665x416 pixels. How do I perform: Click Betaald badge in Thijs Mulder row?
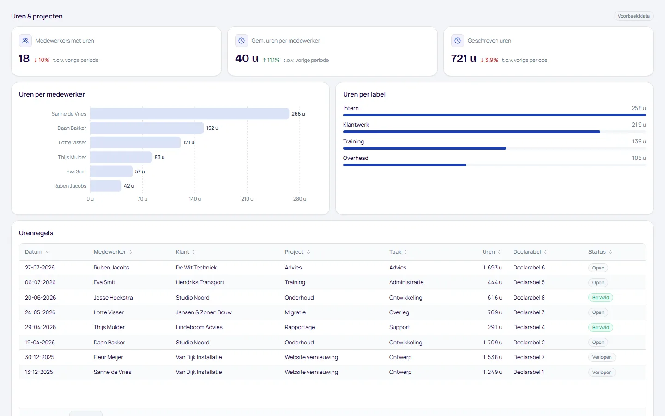(x=601, y=328)
